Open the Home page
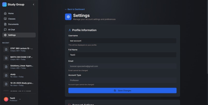208x105 pixels. [19, 13]
